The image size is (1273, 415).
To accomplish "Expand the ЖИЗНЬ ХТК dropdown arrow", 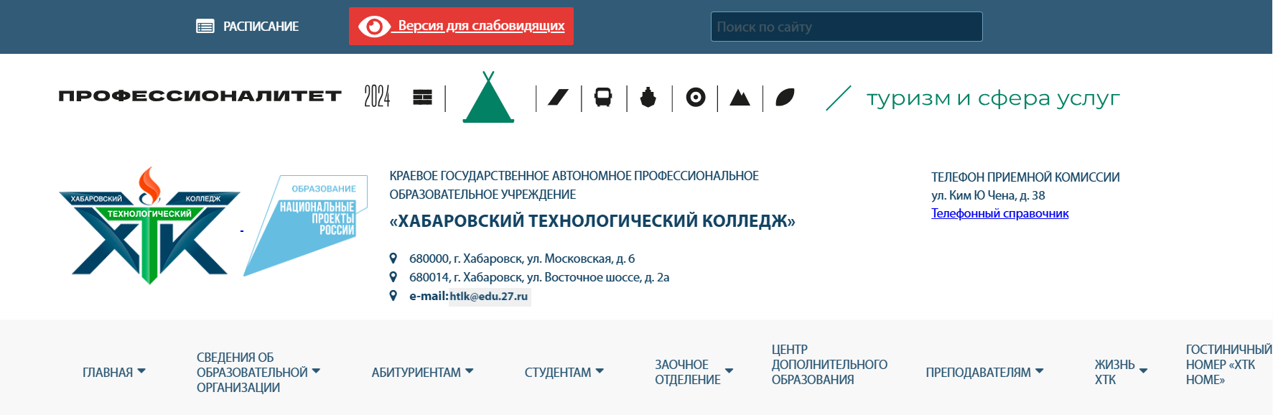I will tap(1143, 371).
